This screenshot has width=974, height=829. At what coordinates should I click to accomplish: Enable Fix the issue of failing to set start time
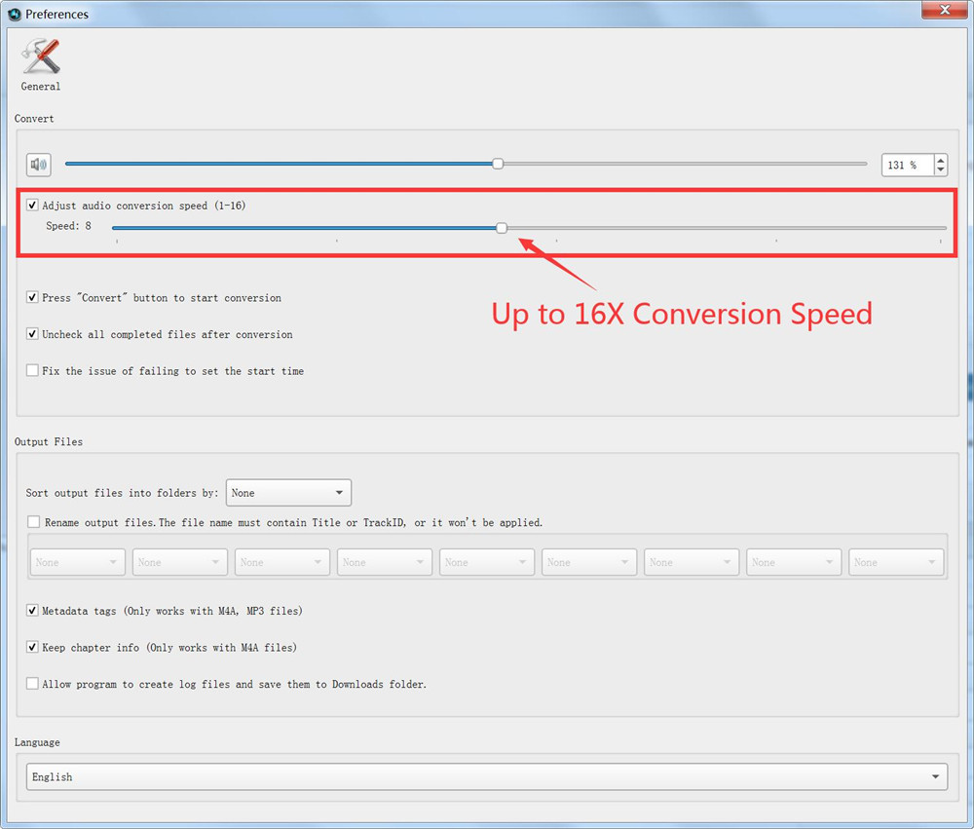(32, 370)
